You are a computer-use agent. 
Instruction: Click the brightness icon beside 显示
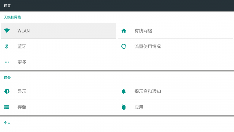(x=7, y=91)
